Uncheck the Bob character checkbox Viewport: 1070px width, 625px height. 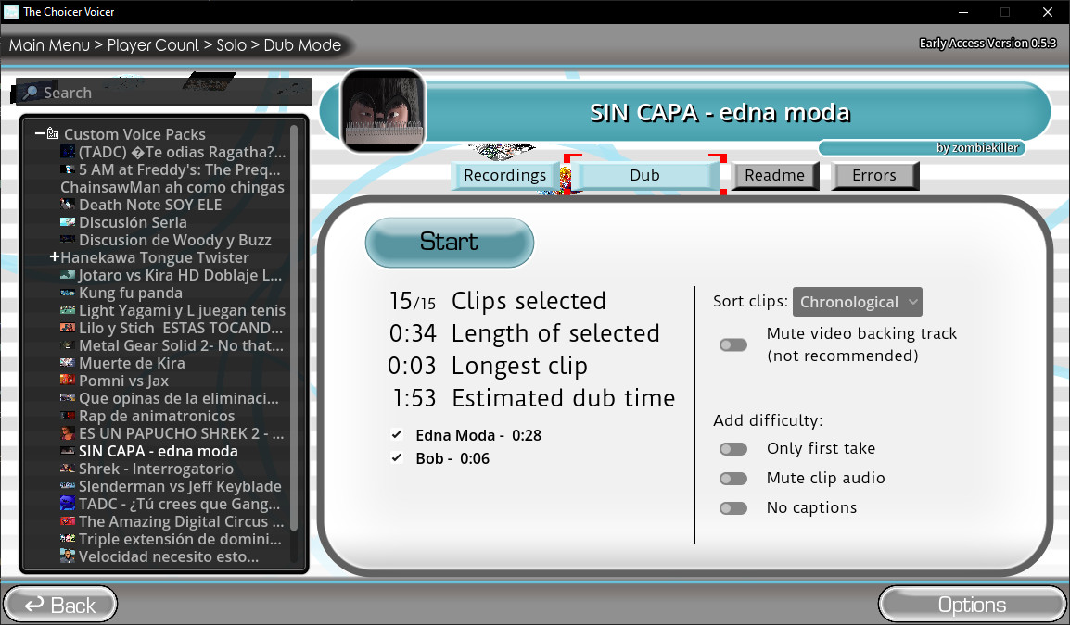[x=397, y=458]
